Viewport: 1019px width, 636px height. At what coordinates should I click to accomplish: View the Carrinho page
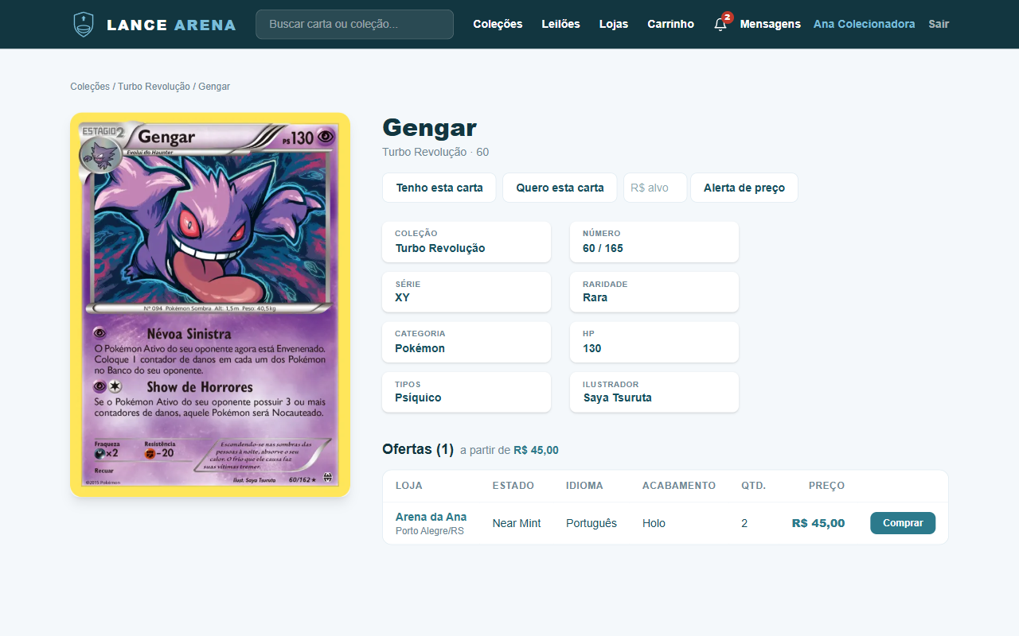670,25
